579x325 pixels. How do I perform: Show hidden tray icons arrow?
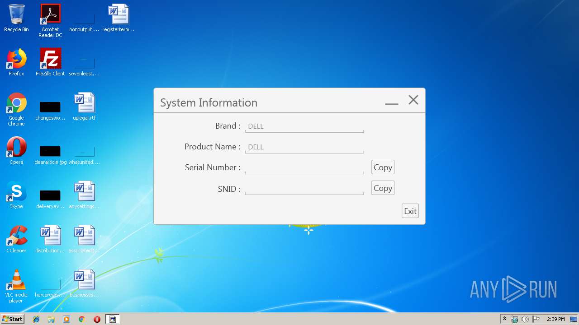[x=504, y=319]
